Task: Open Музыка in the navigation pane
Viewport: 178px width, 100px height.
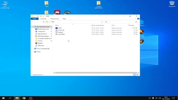Action: (41, 46)
